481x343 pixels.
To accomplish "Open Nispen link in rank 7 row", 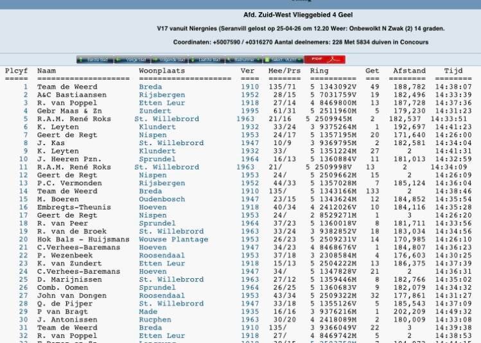I will click(x=153, y=135).
